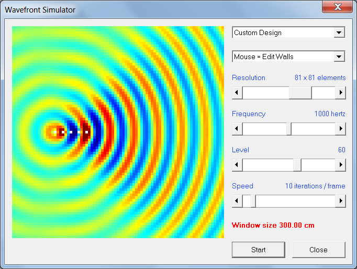Click the '10 iterations / frame' value
Viewport: 357px width, 269px height.
click(x=315, y=186)
